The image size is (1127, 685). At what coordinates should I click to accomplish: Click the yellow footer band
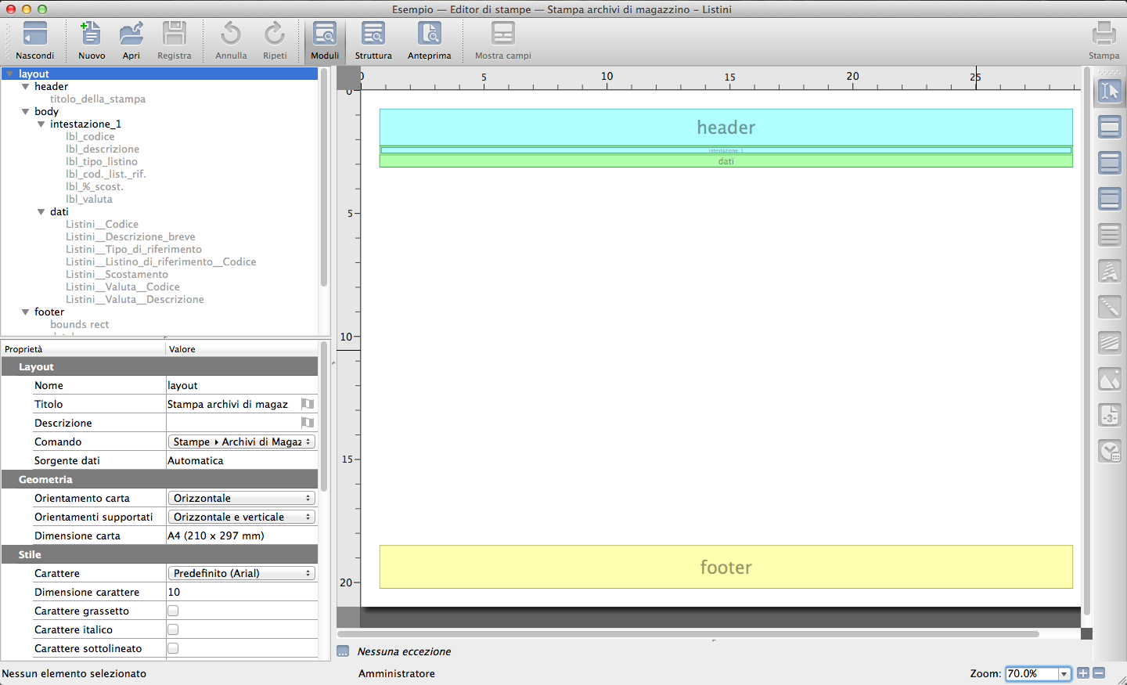point(726,567)
